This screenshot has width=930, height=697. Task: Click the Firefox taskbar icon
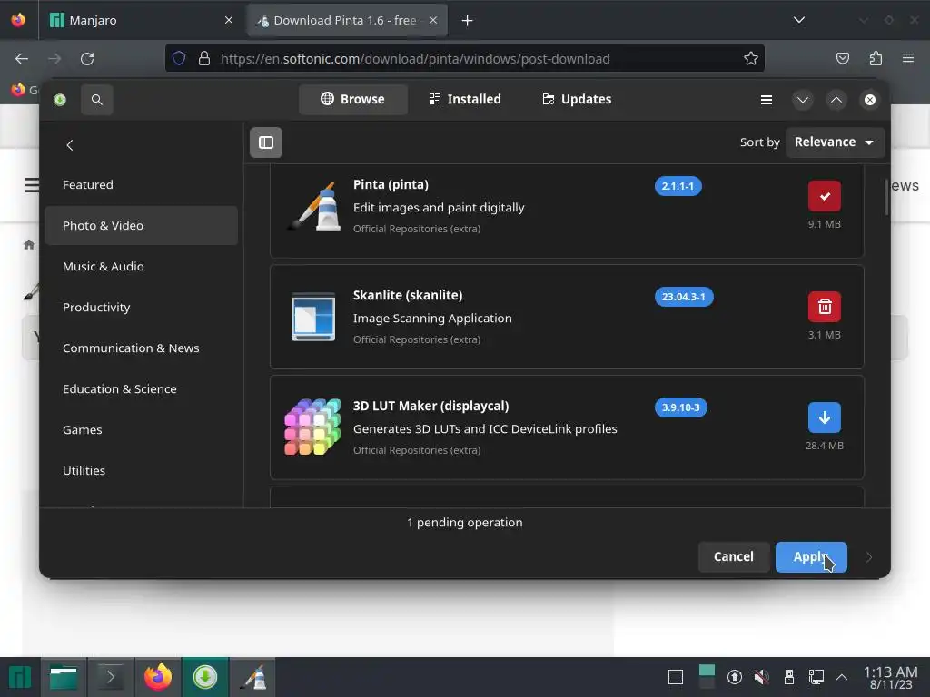(158, 677)
